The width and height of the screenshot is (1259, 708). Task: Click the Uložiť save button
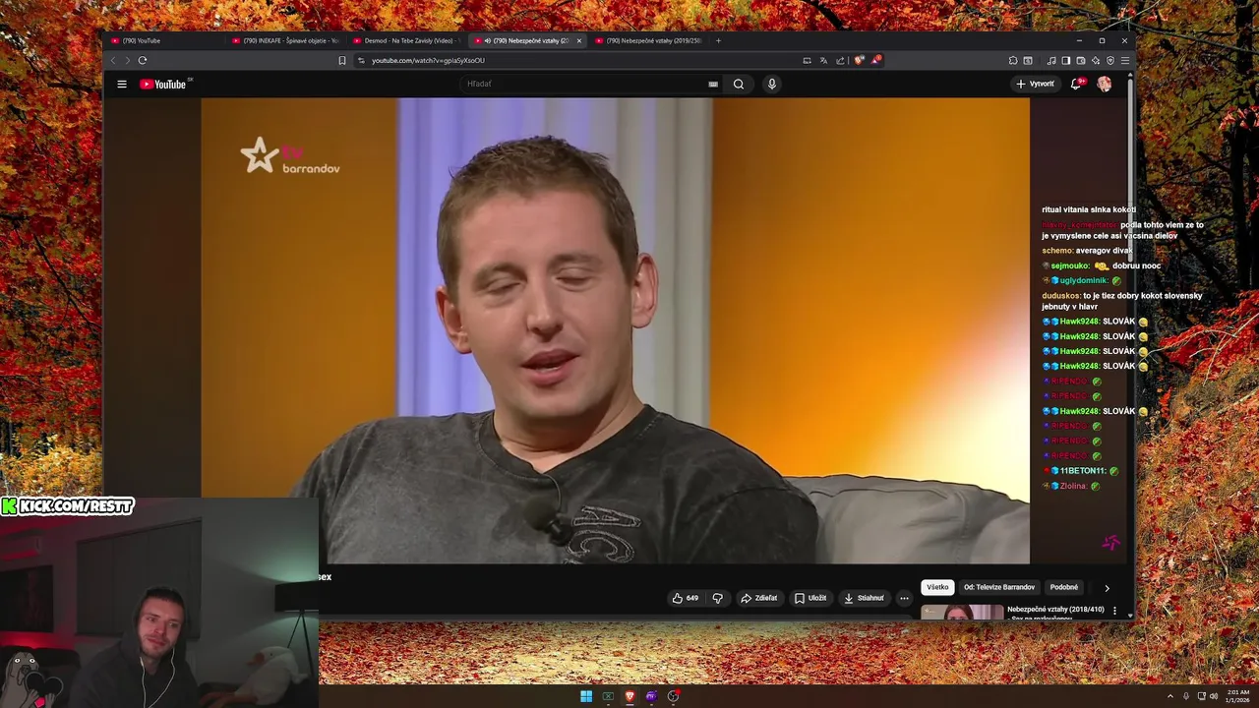point(810,598)
